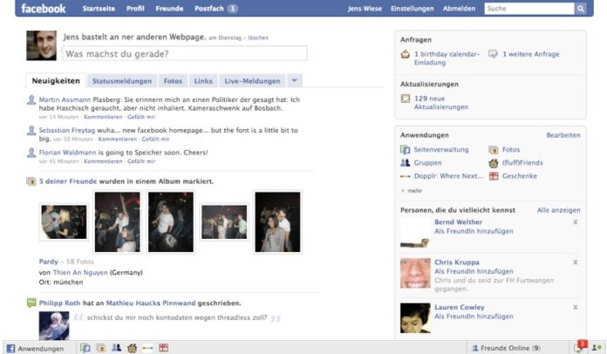Dismiss Bernd Welther suggestion
The height and width of the screenshot is (354, 607).
(576, 222)
